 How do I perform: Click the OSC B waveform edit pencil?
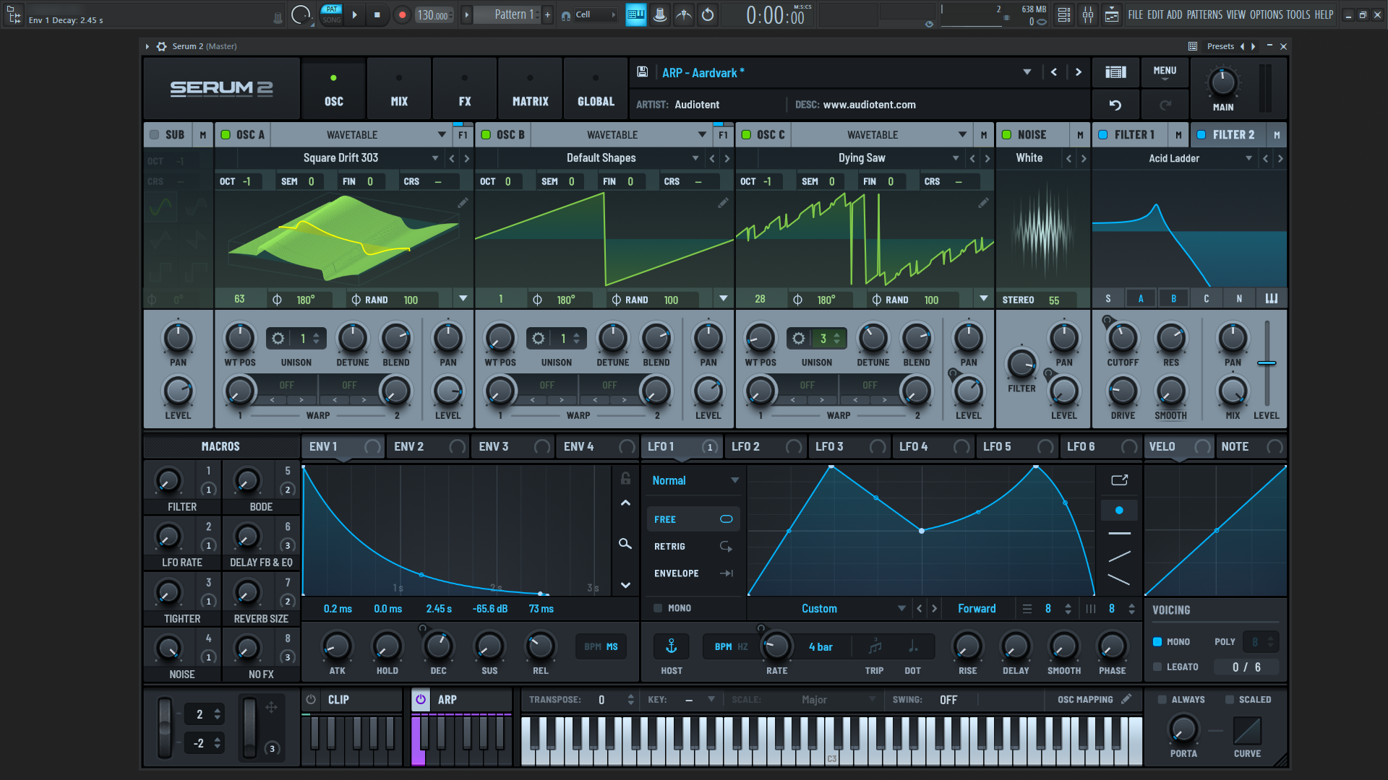pos(723,203)
